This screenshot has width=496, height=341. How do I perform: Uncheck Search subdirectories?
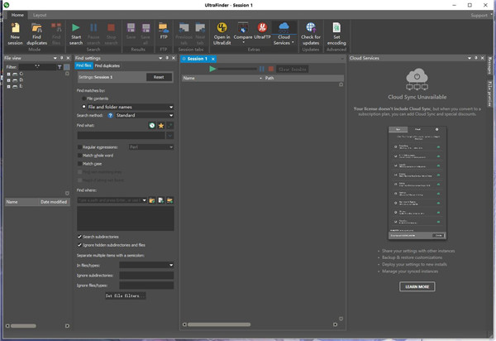(x=79, y=237)
